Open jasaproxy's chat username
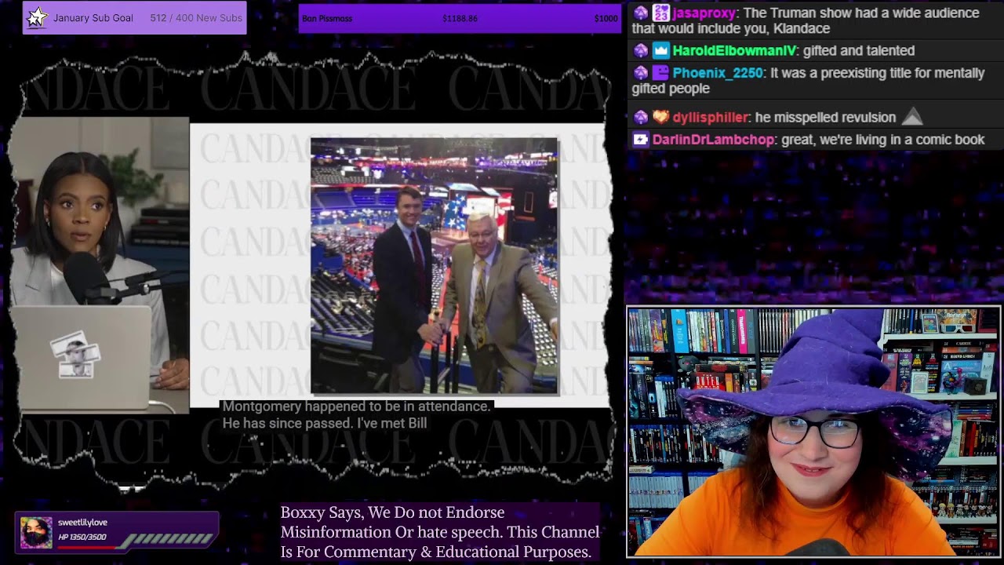 click(x=704, y=13)
